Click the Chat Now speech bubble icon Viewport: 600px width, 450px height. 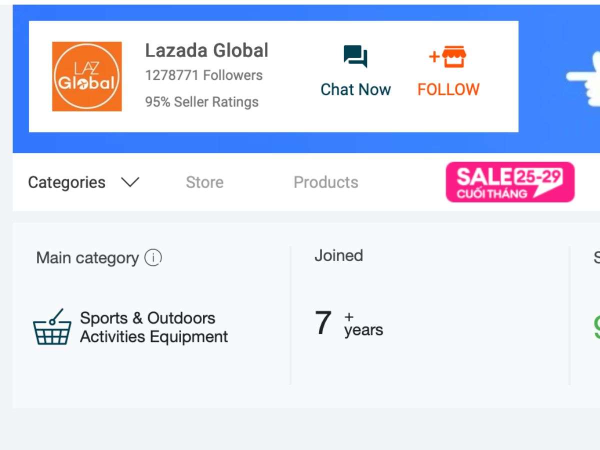[x=355, y=56]
